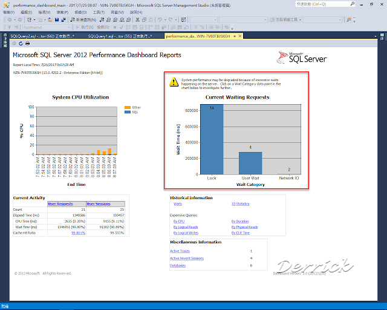Screen dimensions: 387x310
Task: Click the paste clipboard icon
Action: tap(151, 20)
